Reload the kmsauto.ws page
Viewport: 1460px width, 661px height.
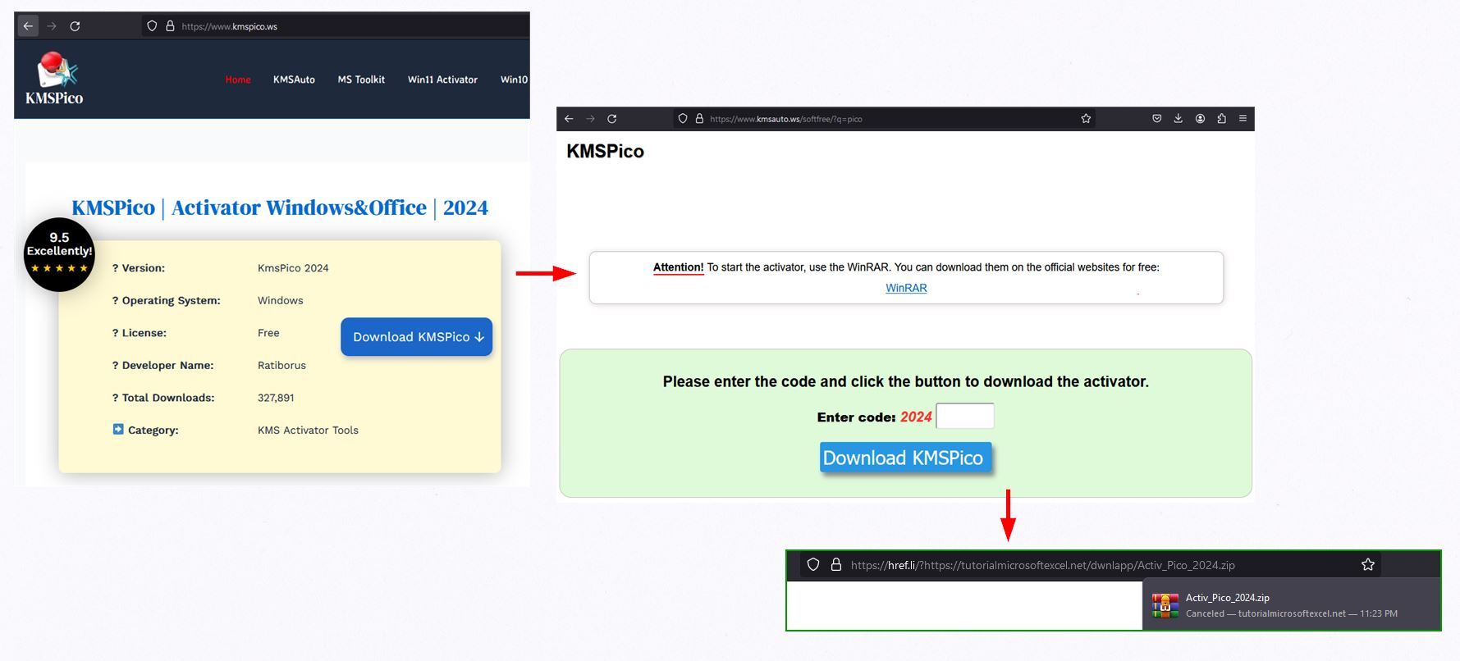(612, 119)
